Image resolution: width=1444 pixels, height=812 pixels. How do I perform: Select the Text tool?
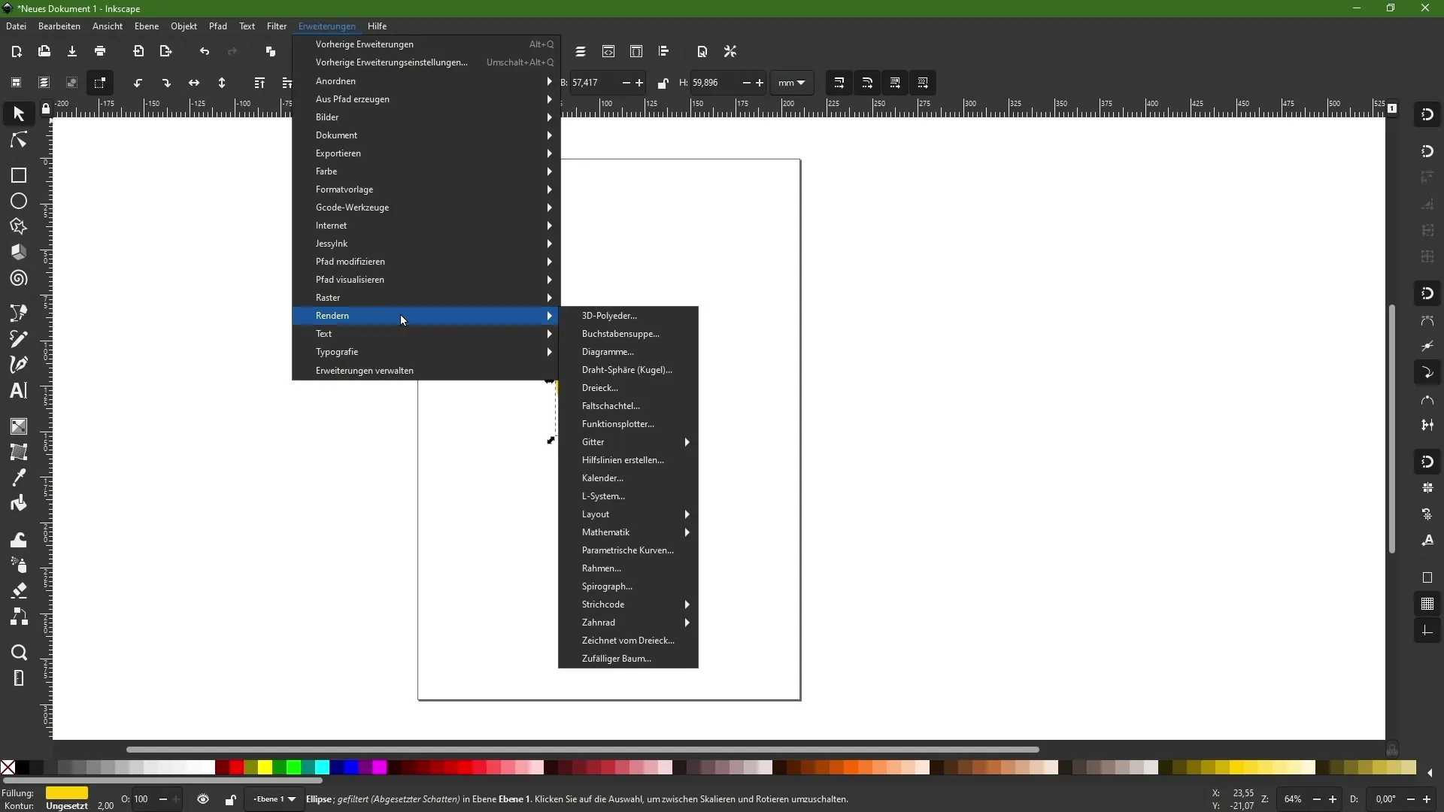point(19,390)
